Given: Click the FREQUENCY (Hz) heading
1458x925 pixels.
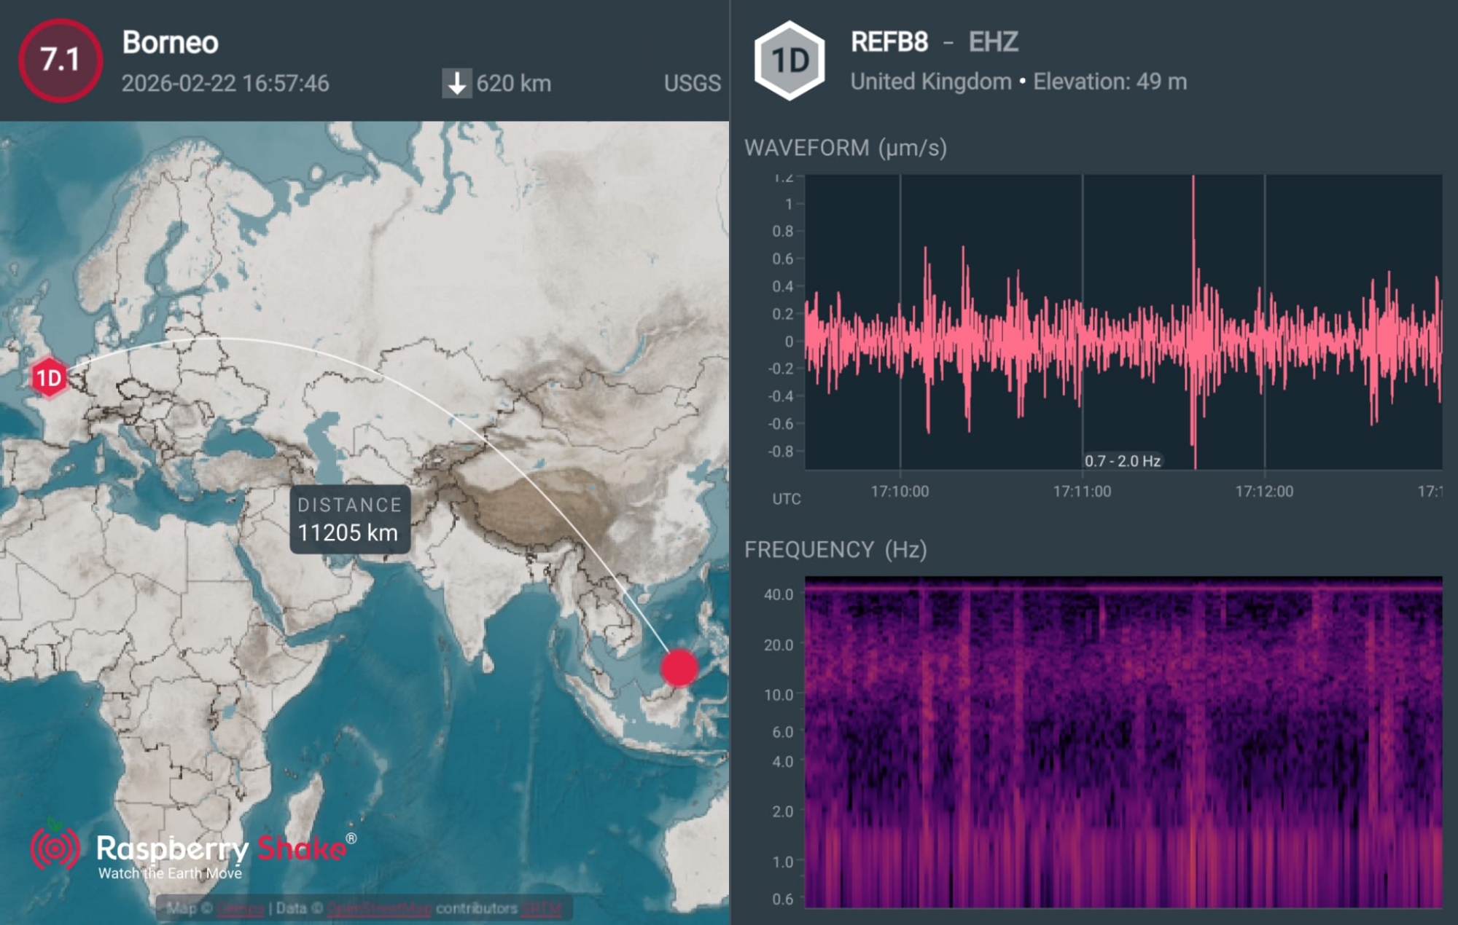Looking at the screenshot, I should point(835,549).
